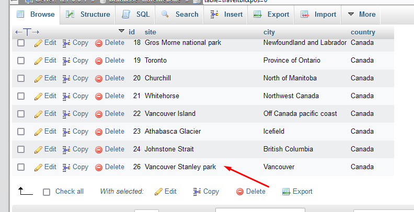
Task: Click Copy icon in With selected bar
Action: pyautogui.click(x=197, y=192)
